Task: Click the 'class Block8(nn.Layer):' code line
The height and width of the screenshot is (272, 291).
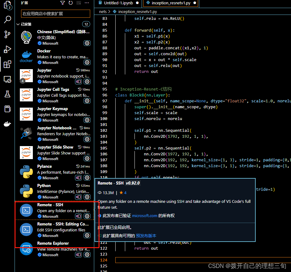Action: (x=143, y=95)
